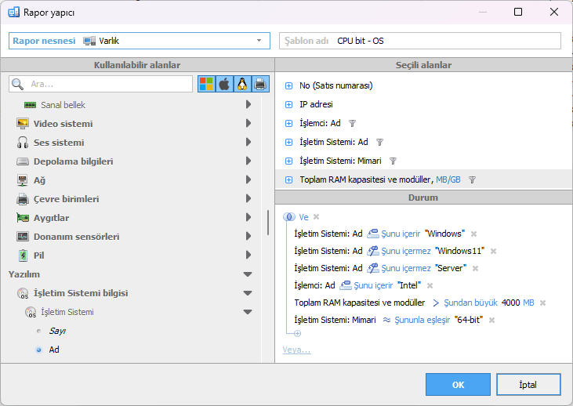The height and width of the screenshot is (406, 573).
Task: Open the Donanım sensörleri tree item
Action: (x=76, y=237)
